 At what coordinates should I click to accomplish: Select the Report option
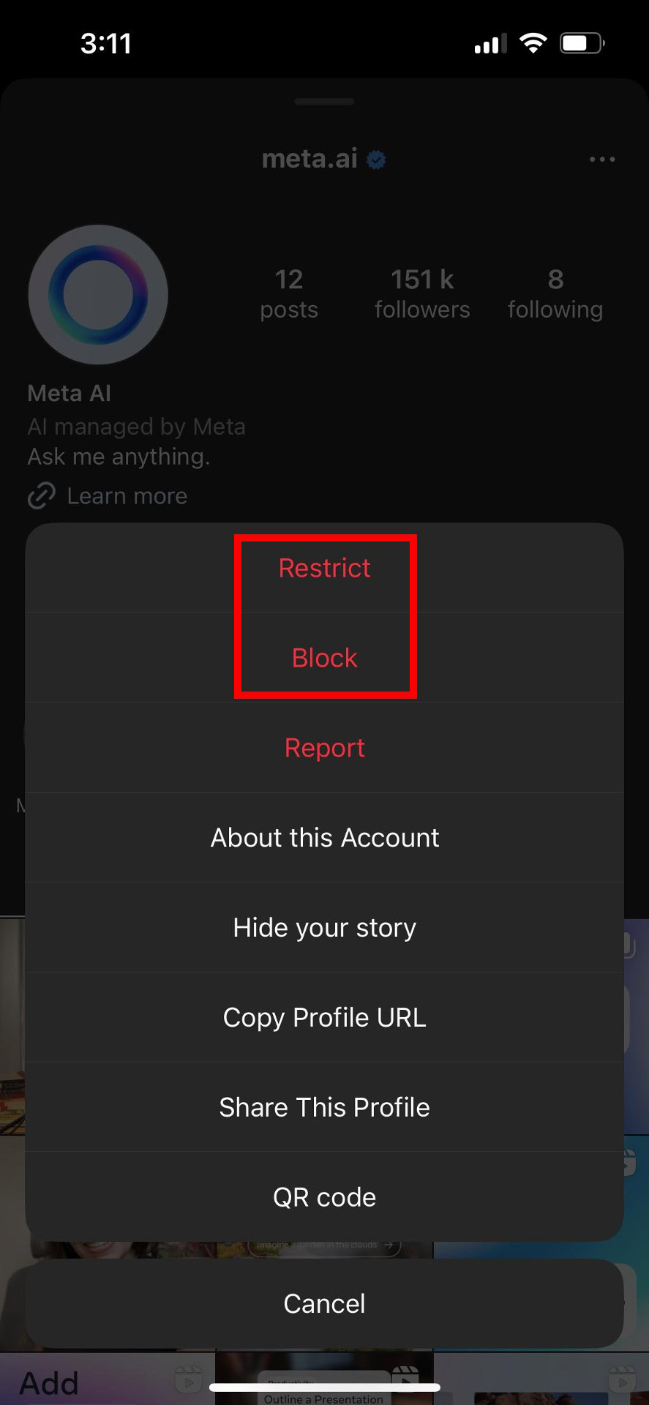click(324, 748)
